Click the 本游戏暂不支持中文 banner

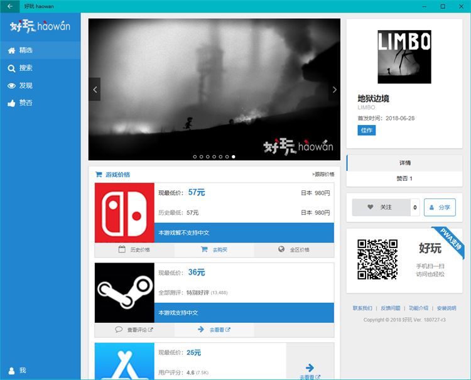pyautogui.click(x=244, y=233)
